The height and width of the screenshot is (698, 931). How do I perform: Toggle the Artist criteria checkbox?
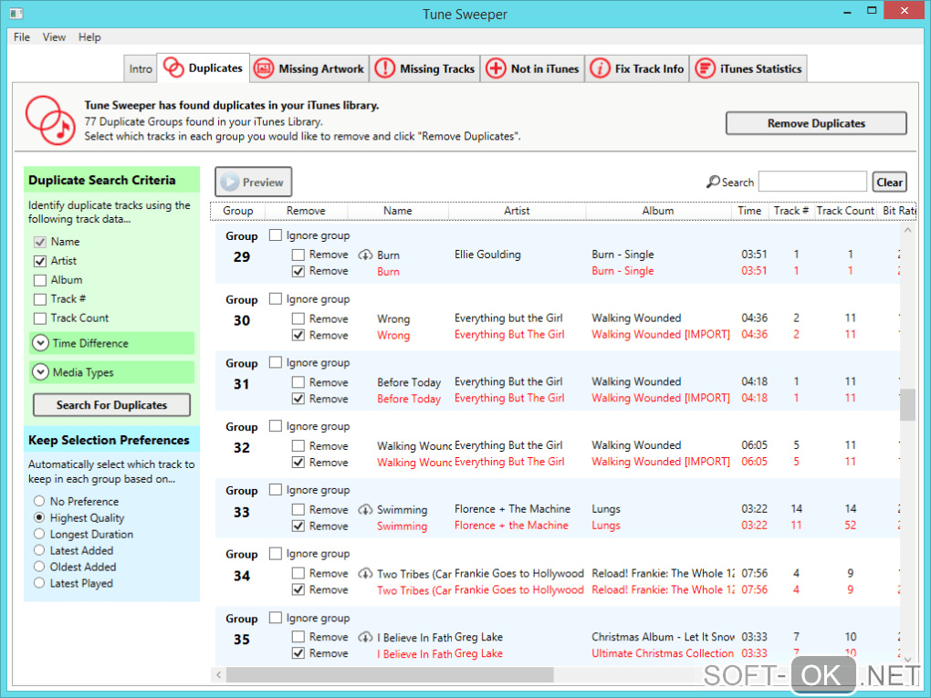point(40,261)
